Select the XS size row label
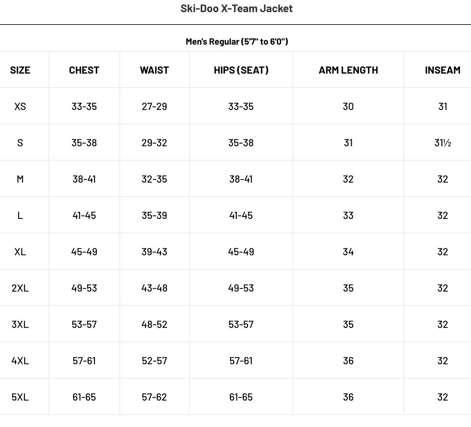The image size is (471, 427). 20,106
